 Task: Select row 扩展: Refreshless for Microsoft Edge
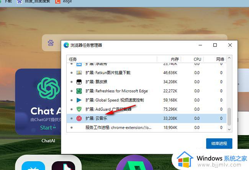click(x=146, y=91)
